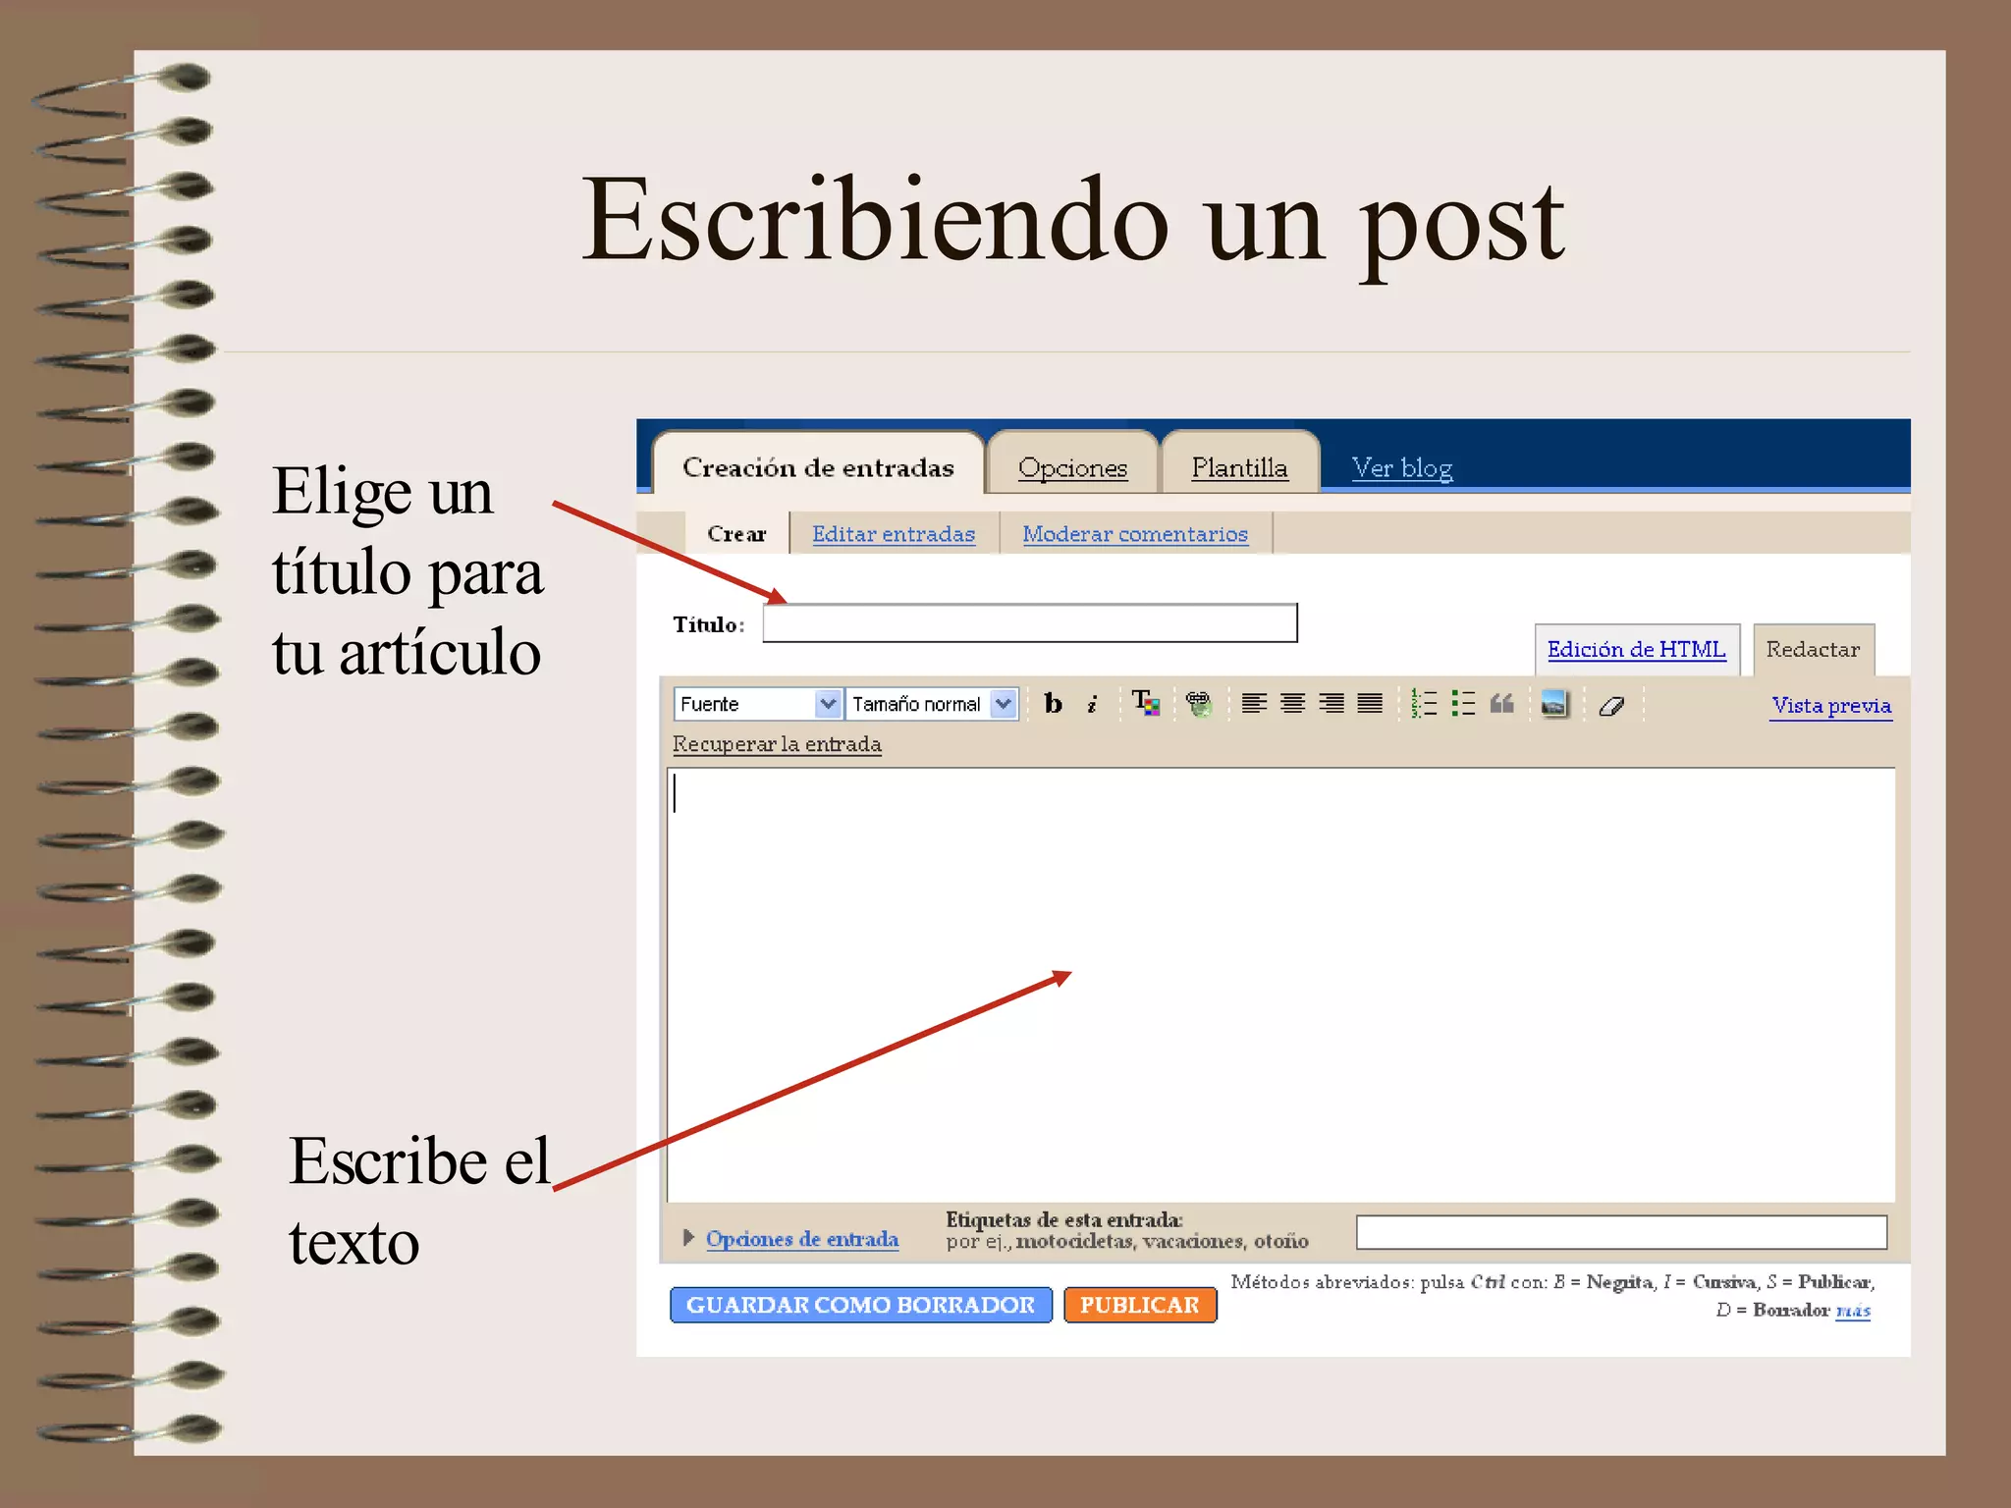Screen dimensions: 2011x1508
Task: Align text left in the editor toolbar
Action: pyautogui.click(x=1254, y=703)
